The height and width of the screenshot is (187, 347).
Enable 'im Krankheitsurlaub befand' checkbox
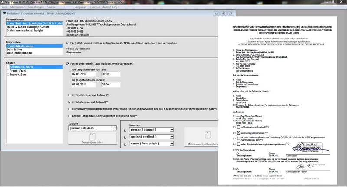coord(69,95)
